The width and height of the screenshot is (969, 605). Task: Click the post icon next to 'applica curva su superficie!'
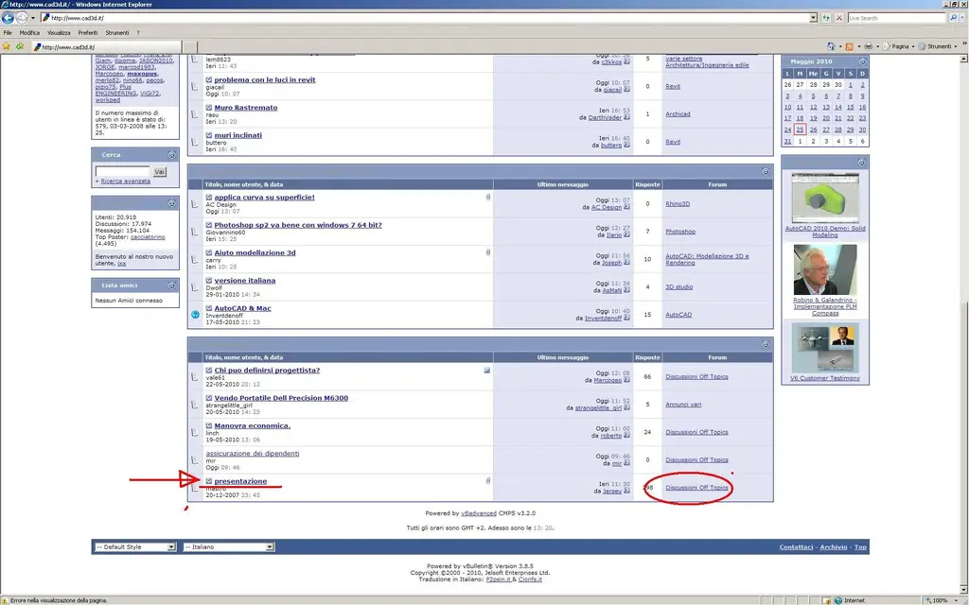pyautogui.click(x=209, y=197)
